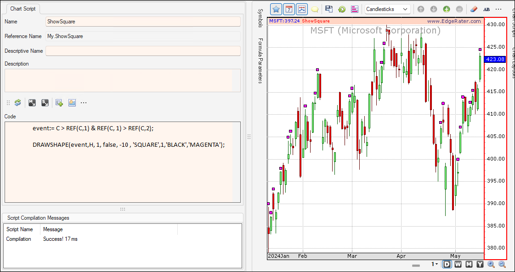The width and height of the screenshot is (515, 272).
Task: Select the Chart Script tab
Action: click(23, 9)
